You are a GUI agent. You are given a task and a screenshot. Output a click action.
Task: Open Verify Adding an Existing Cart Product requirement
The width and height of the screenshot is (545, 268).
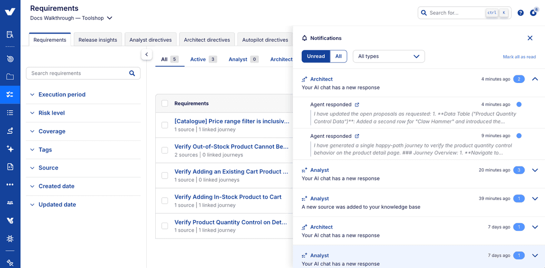231,171
